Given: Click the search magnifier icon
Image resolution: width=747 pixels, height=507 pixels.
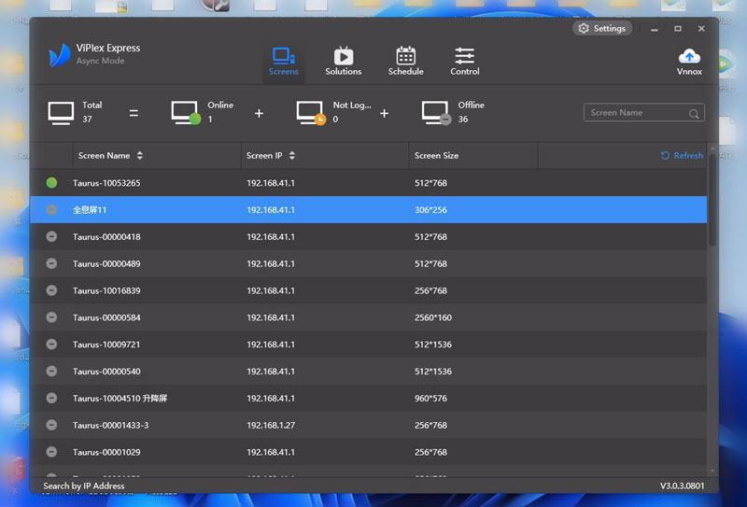Looking at the screenshot, I should pos(694,113).
